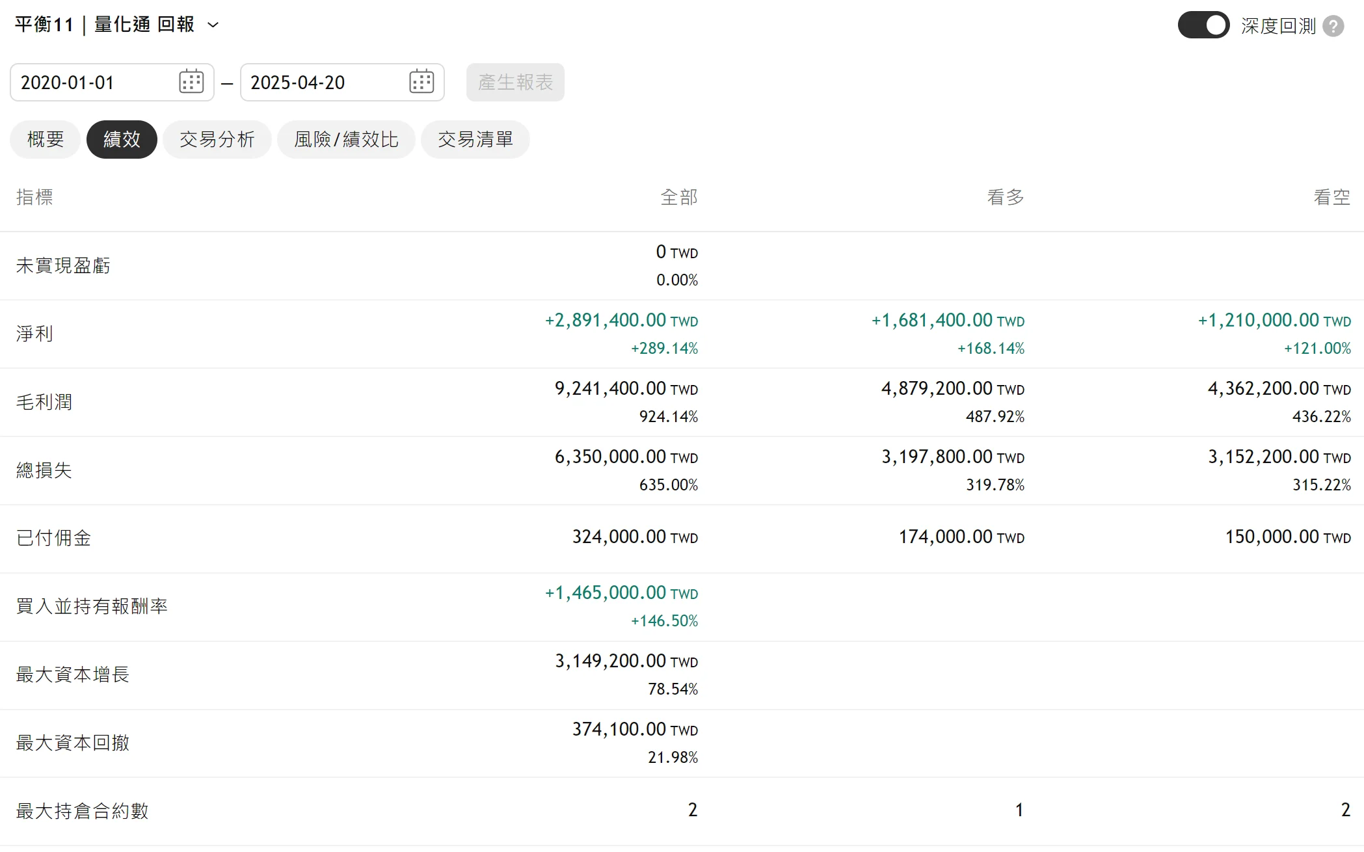This screenshot has width=1364, height=852.
Task: Click the 全部 column header
Action: pos(679,197)
